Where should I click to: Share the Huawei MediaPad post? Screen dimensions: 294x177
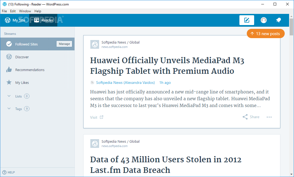pos(251,117)
